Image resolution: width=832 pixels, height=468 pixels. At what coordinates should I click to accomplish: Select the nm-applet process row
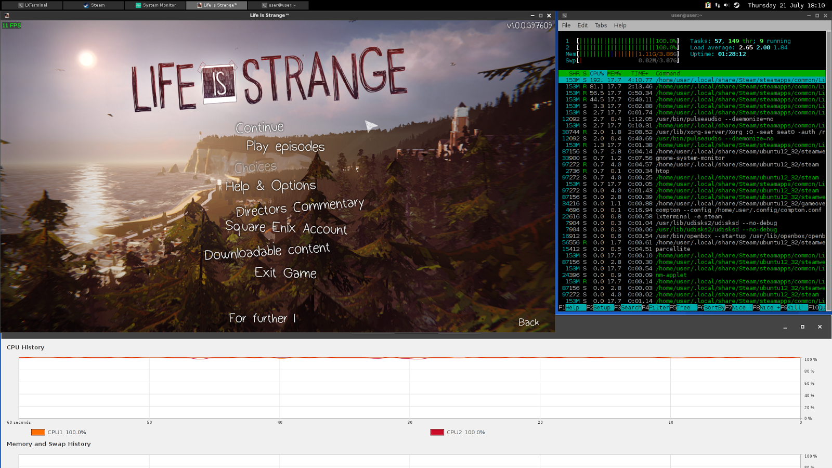pyautogui.click(x=692, y=275)
